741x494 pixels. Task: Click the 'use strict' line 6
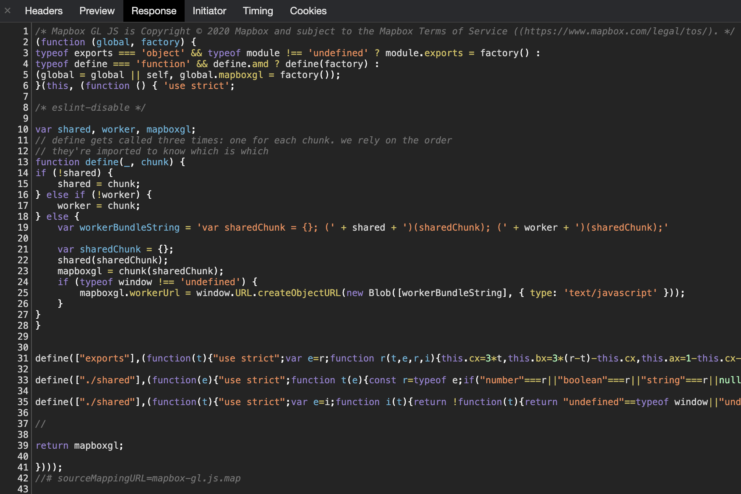tap(135, 86)
